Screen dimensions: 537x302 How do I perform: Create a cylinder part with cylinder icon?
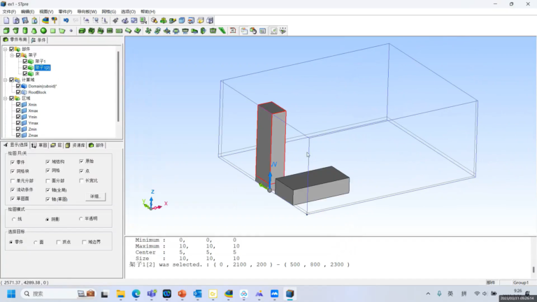pos(24,31)
